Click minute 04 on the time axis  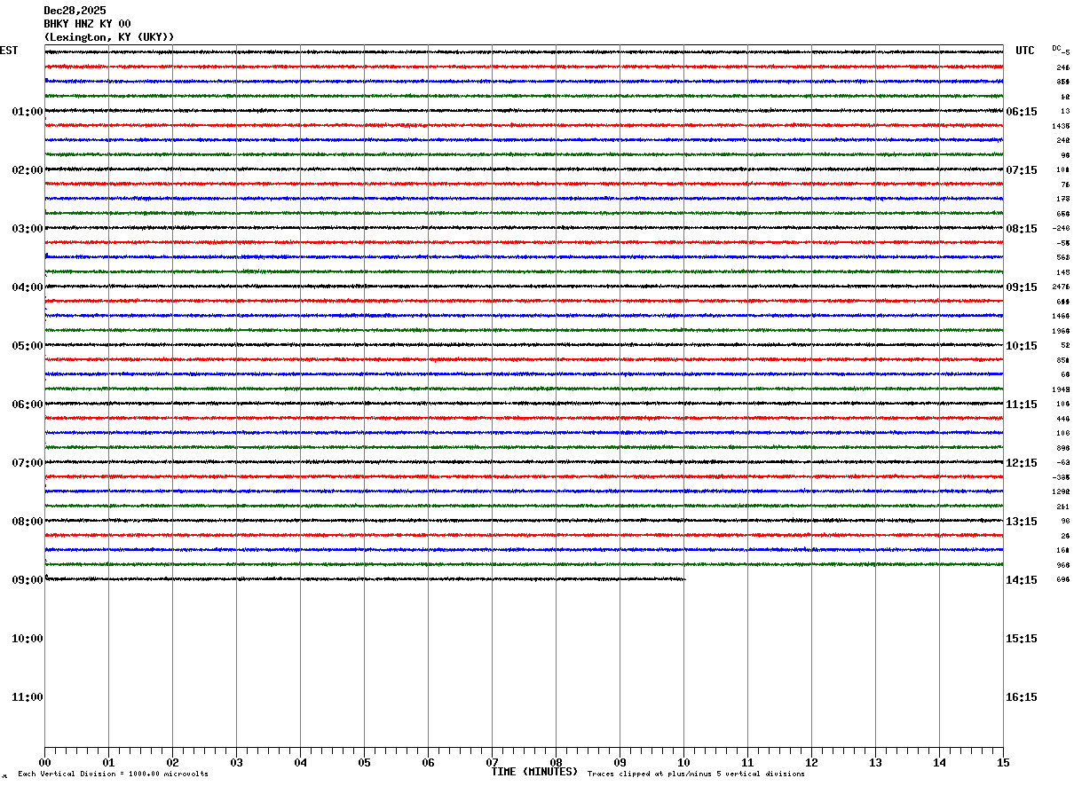[x=300, y=762]
